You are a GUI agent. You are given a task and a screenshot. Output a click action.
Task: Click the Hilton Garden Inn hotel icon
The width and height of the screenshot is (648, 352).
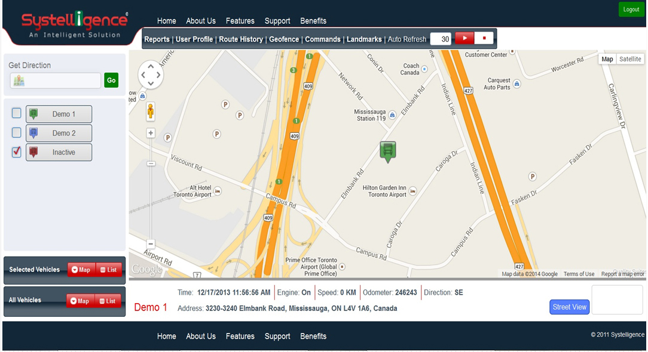[412, 191]
